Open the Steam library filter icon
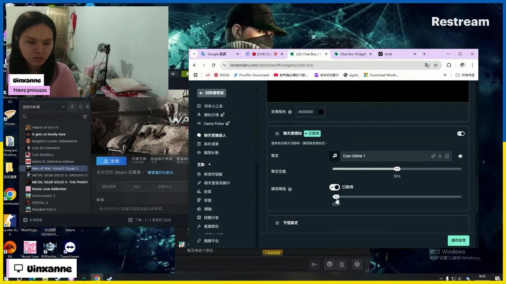The image size is (506, 284). pos(85,117)
